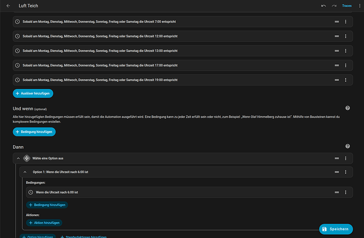Image resolution: width=364 pixels, height=238 pixels.
Task: Open the overflow menu in the top-right header
Action: [x=358, y=6]
